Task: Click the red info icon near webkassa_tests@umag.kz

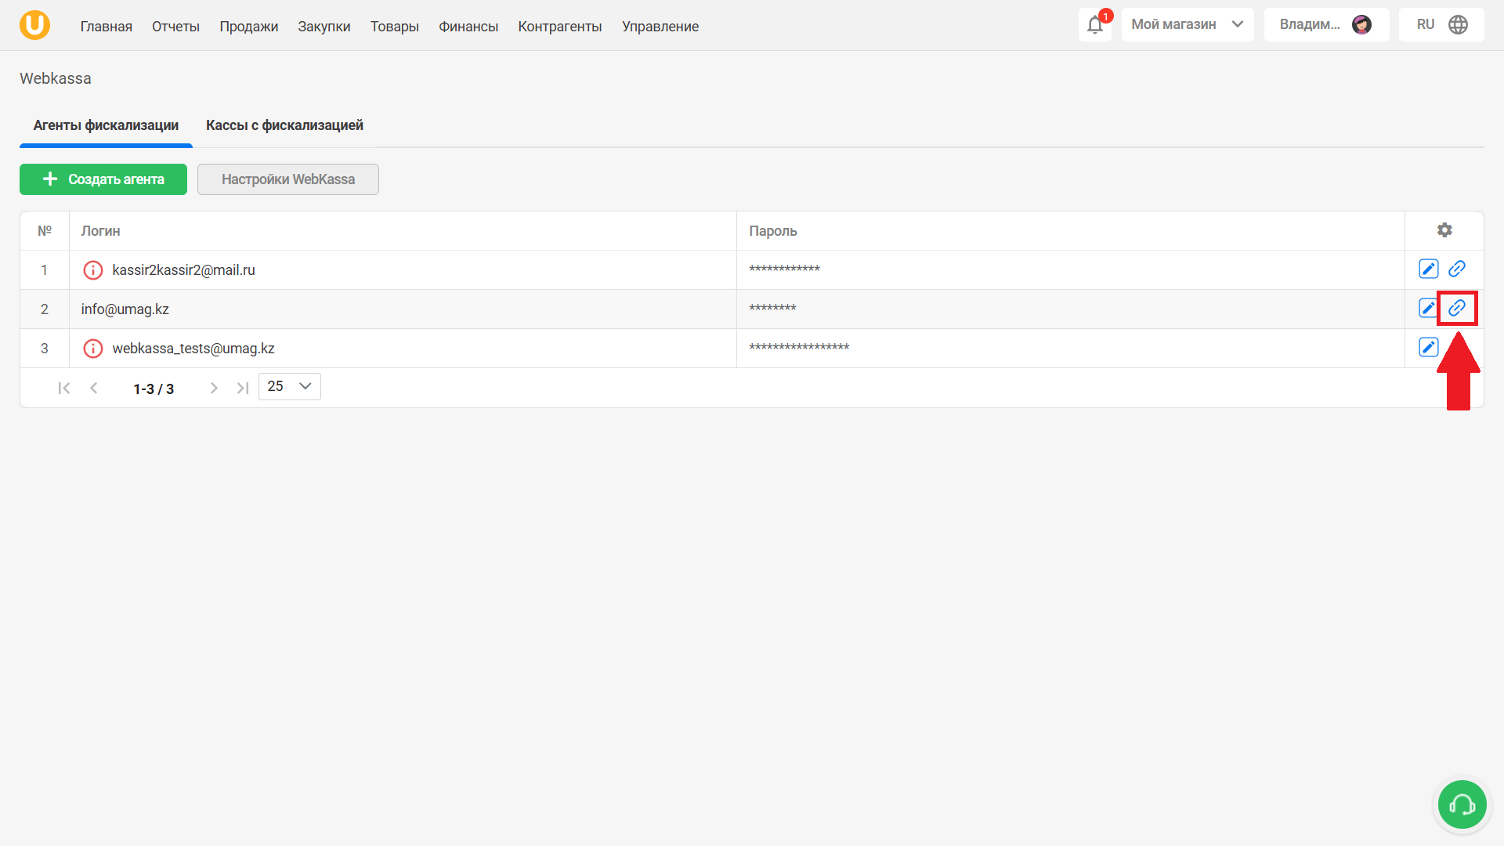Action: click(x=93, y=349)
